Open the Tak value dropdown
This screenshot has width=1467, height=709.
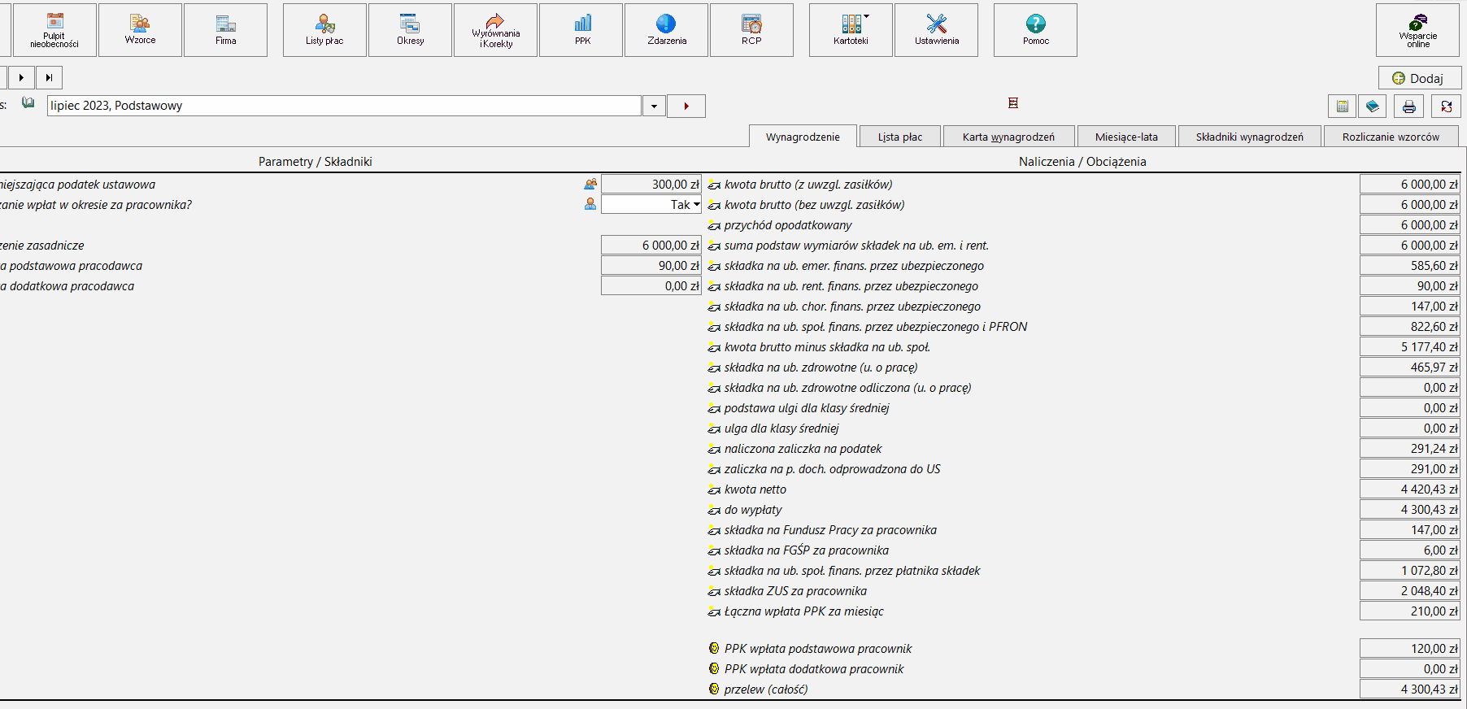[696, 205]
